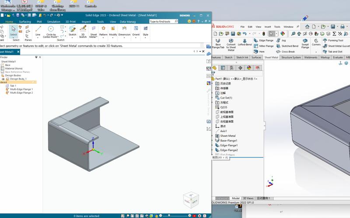Open the Sheet Metal dropdown in Solid Edge

click(x=94, y=31)
